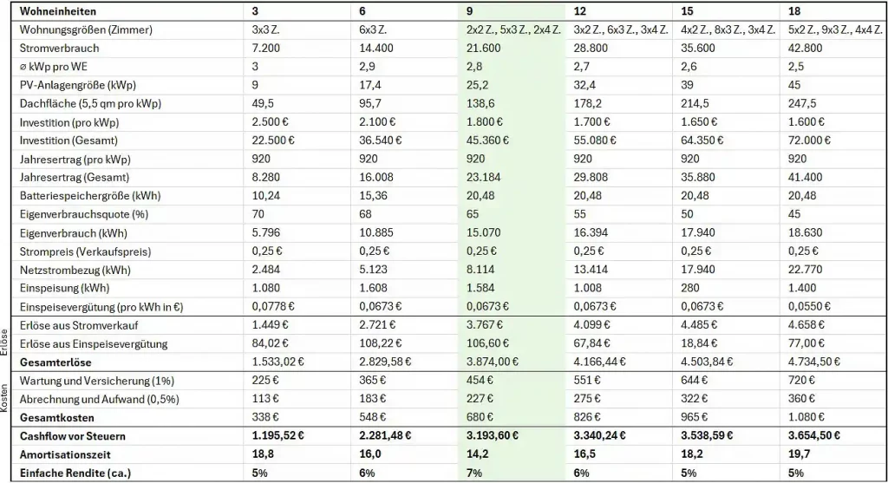This screenshot has height=483, width=888.
Task: Click the Gesamterlöse value 4.734,50 €
Action: point(817,362)
